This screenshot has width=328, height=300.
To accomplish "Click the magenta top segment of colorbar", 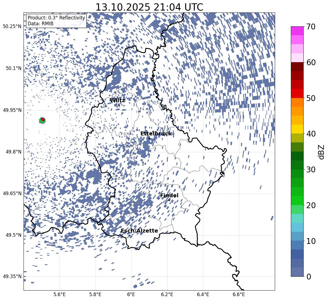I will coord(297,31).
